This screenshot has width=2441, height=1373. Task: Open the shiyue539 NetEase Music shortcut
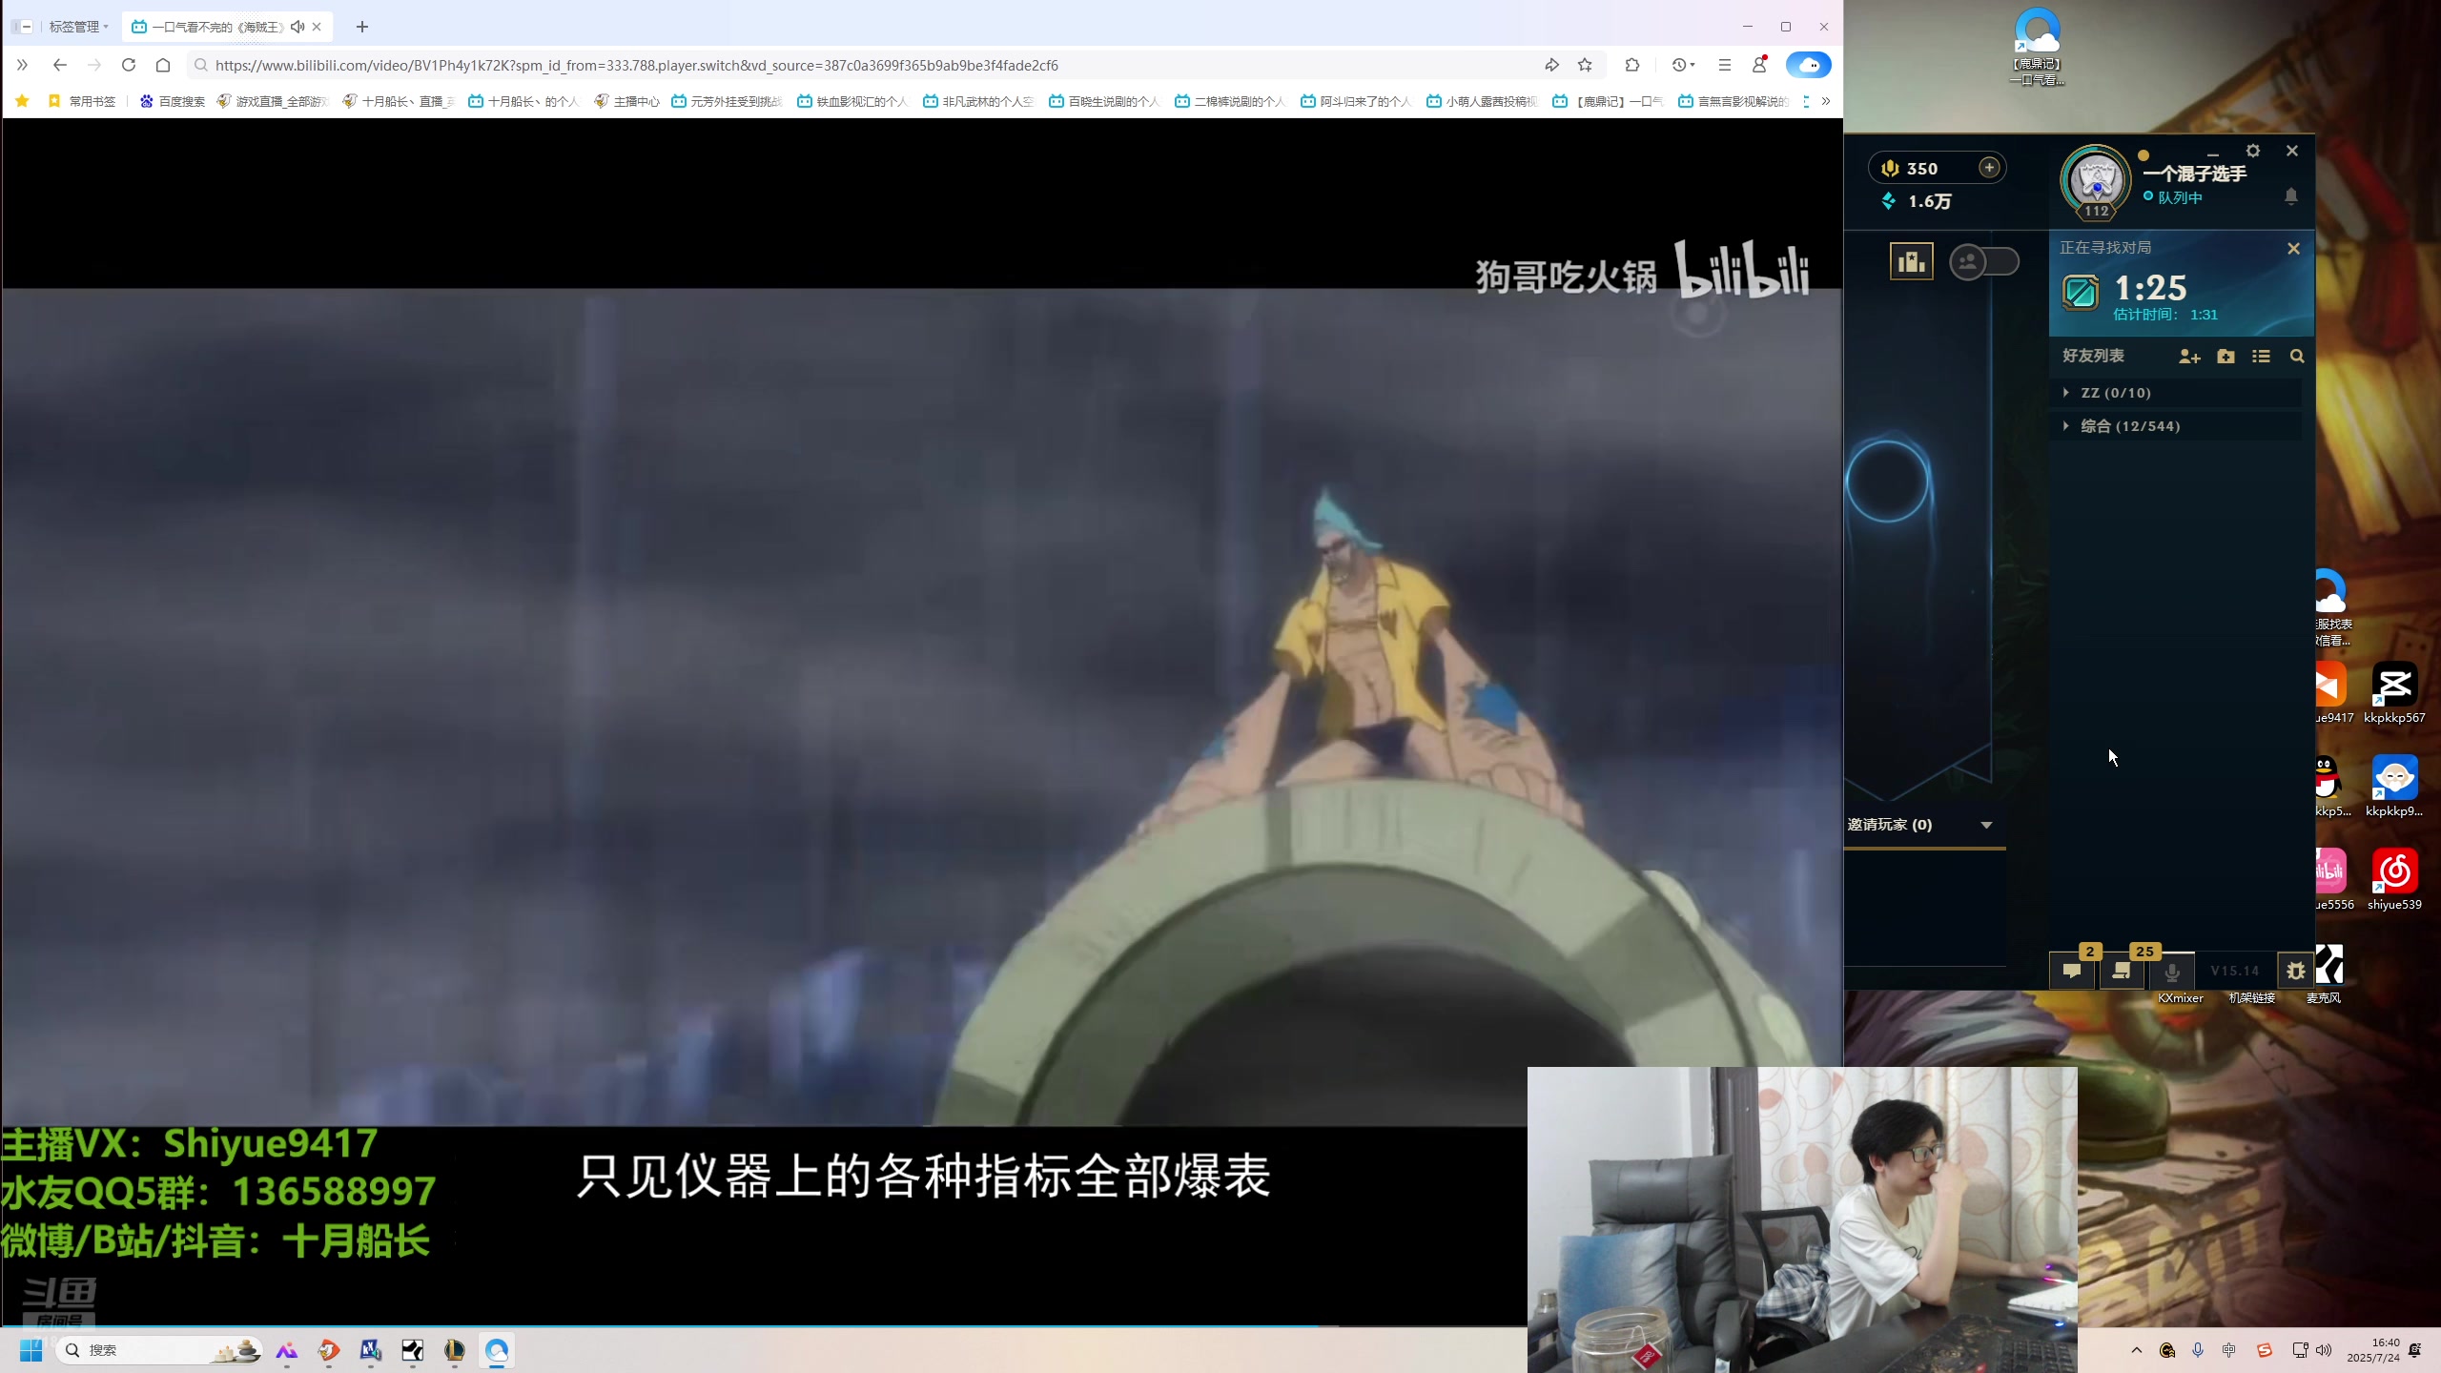pos(2394,880)
